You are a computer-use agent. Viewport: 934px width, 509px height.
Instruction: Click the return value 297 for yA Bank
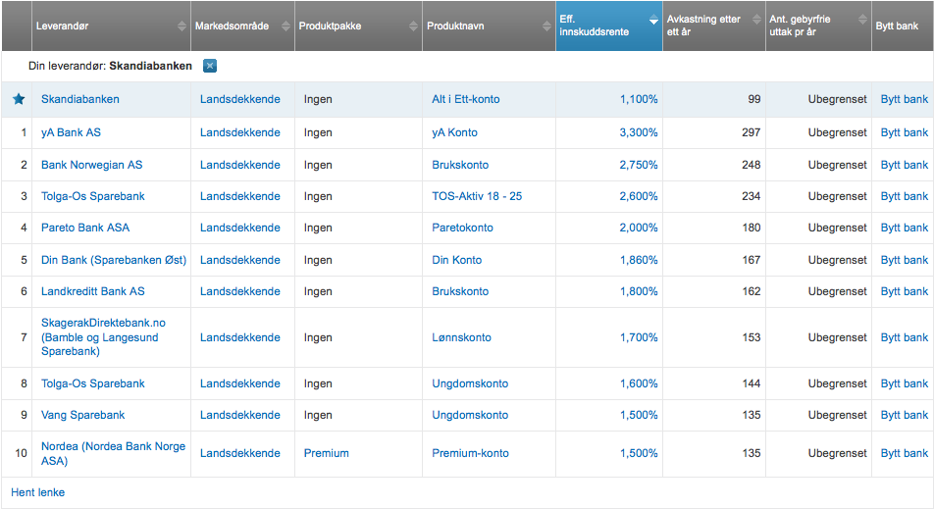click(x=752, y=132)
